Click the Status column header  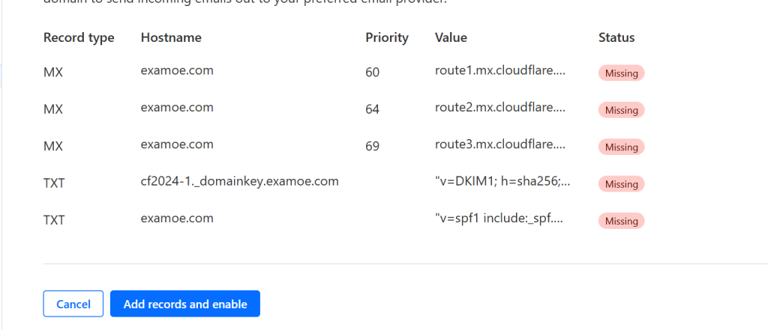pos(616,37)
